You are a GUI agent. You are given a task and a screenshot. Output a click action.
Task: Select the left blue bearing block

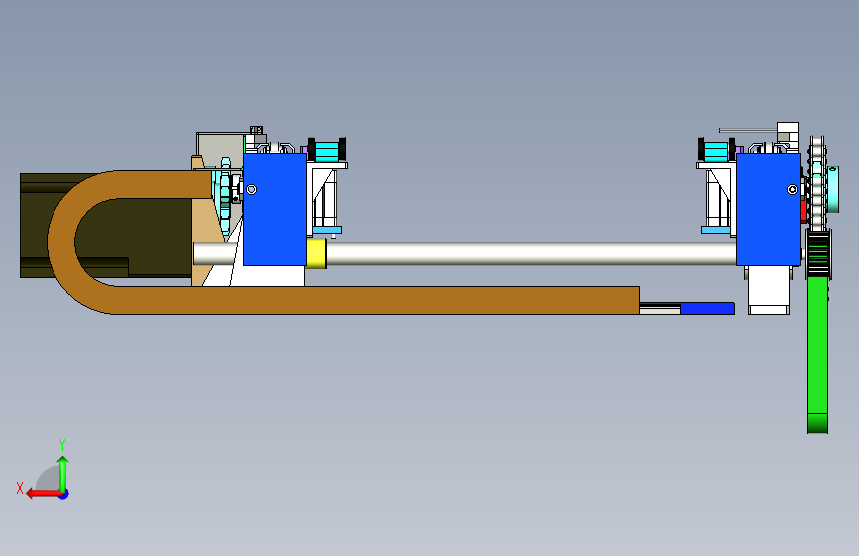click(274, 210)
